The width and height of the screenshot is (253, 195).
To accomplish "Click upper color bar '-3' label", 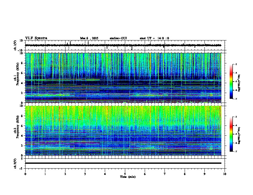I will pyautogui.click(x=235, y=64).
